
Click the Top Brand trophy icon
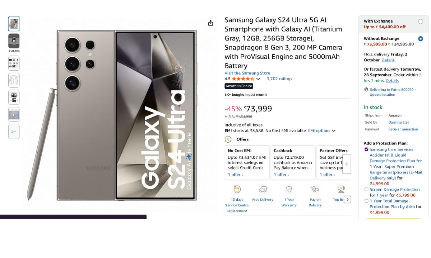[x=341, y=189]
